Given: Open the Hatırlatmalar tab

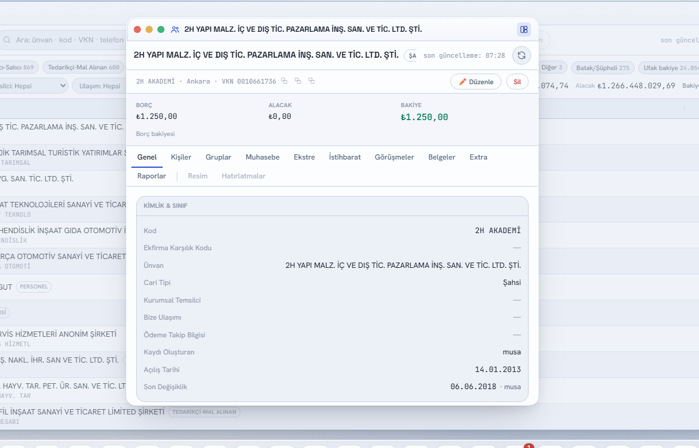Looking at the screenshot, I should point(243,176).
